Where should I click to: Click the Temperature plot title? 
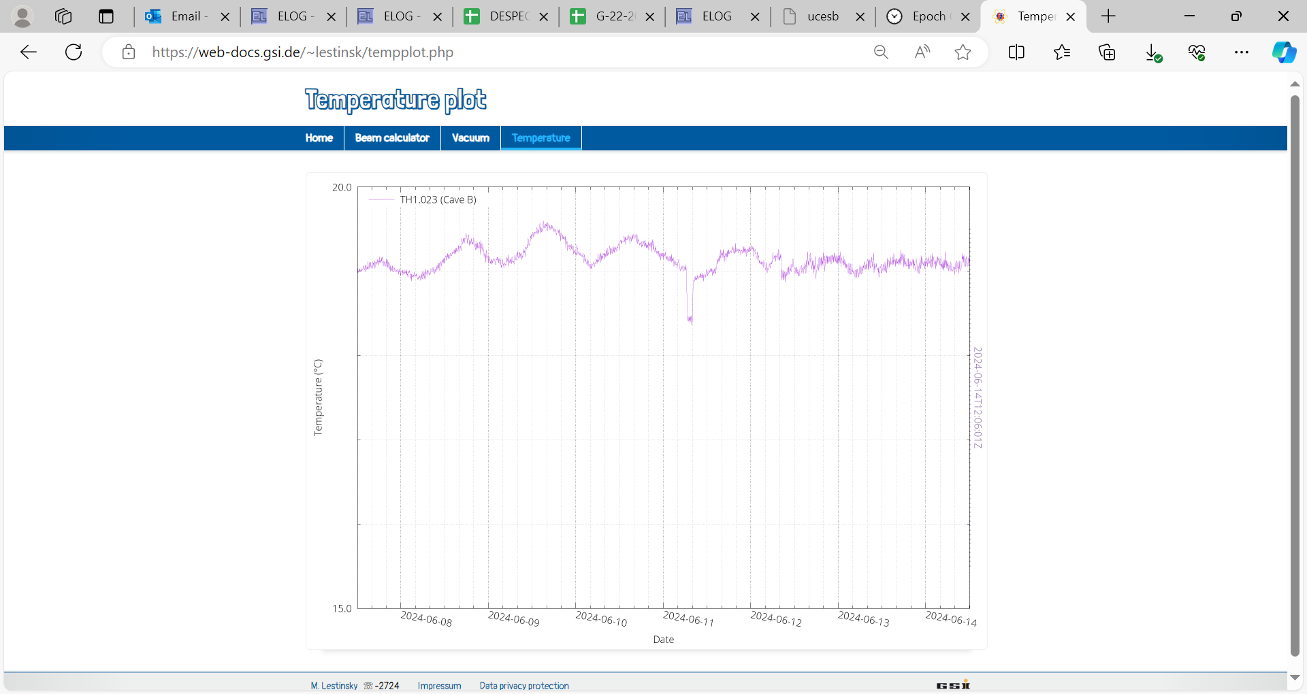click(x=396, y=100)
